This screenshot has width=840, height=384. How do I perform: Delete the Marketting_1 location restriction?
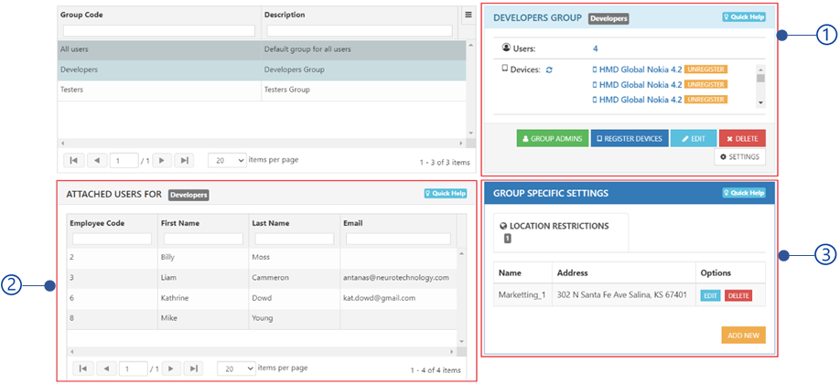[x=738, y=295]
